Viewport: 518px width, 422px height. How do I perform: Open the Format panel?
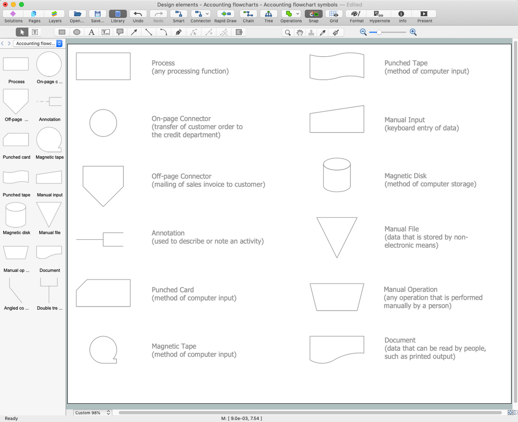[x=356, y=14]
